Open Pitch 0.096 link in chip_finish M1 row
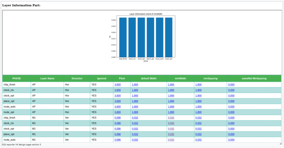The height and width of the screenshot is (148, 284). [x=117, y=118]
